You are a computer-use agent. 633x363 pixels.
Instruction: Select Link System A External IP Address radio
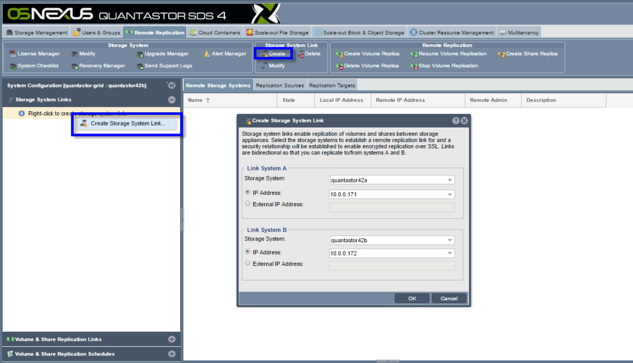(x=247, y=204)
